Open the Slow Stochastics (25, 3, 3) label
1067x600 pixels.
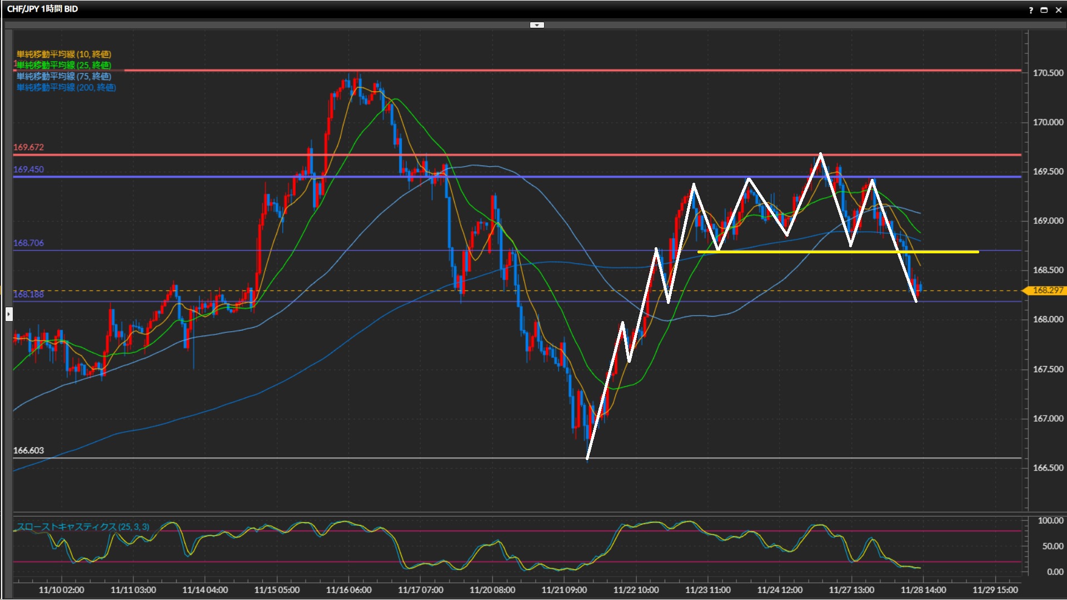[x=83, y=526]
